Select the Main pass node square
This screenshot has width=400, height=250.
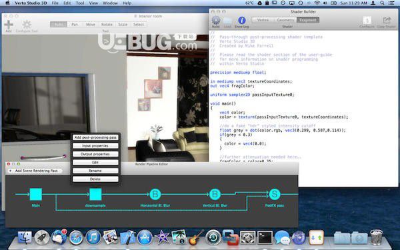36,195
